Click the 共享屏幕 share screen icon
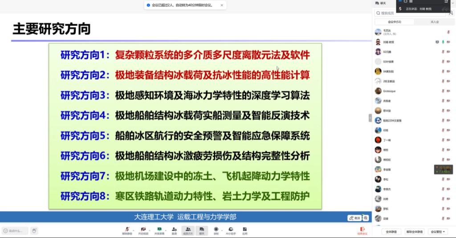 (x=159, y=229)
